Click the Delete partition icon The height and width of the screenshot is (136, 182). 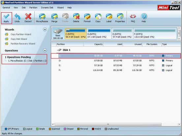(x=76, y=18)
